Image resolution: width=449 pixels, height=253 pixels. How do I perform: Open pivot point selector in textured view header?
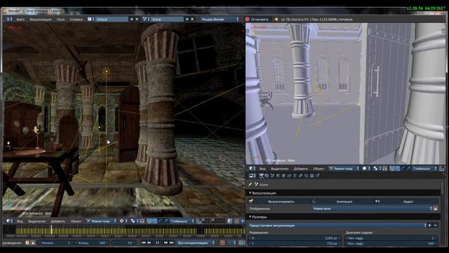pos(135,221)
